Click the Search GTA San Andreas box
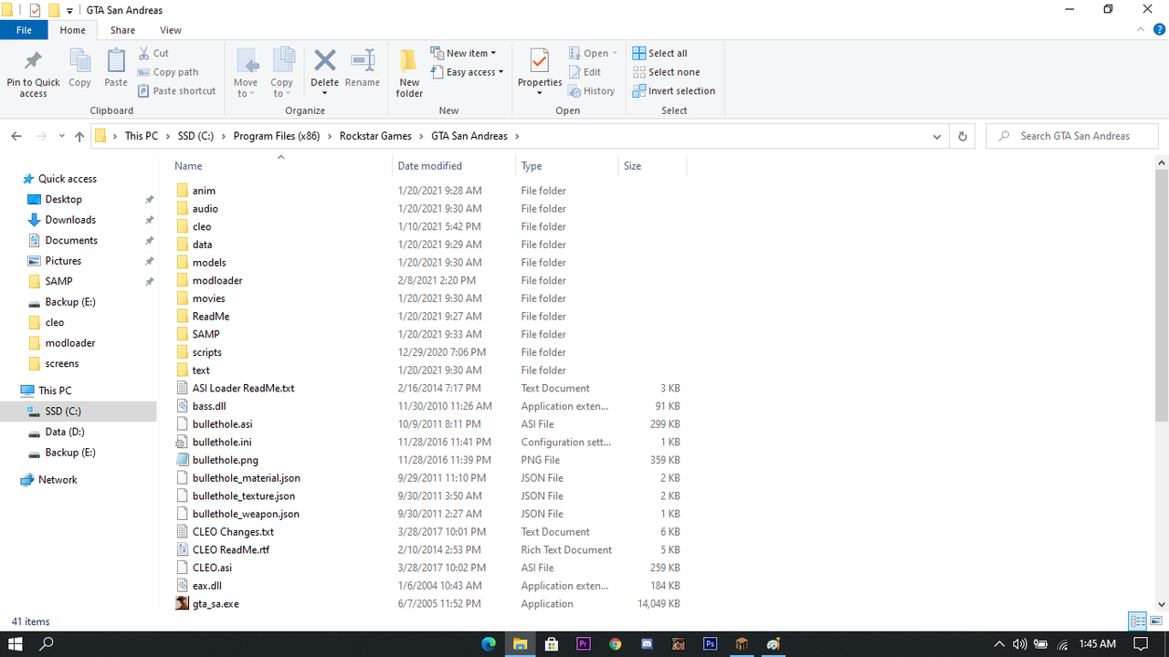Screen dimensions: 1169x657 pos(1072,136)
